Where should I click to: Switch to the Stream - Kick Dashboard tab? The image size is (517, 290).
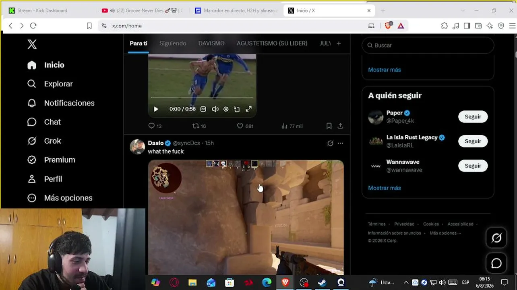point(50,10)
